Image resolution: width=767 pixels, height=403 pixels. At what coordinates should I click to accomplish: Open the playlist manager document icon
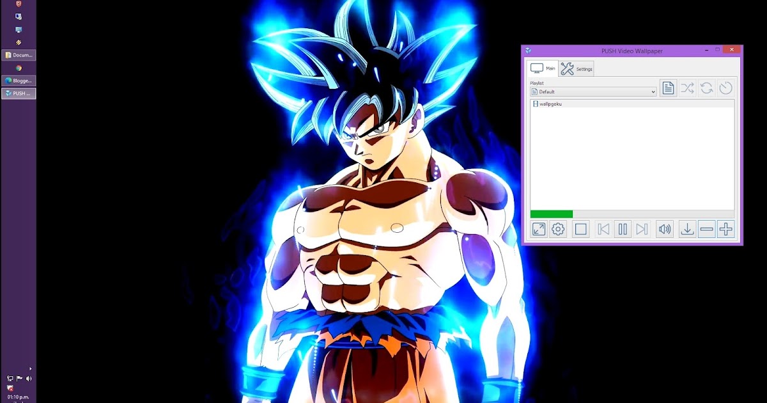point(668,88)
